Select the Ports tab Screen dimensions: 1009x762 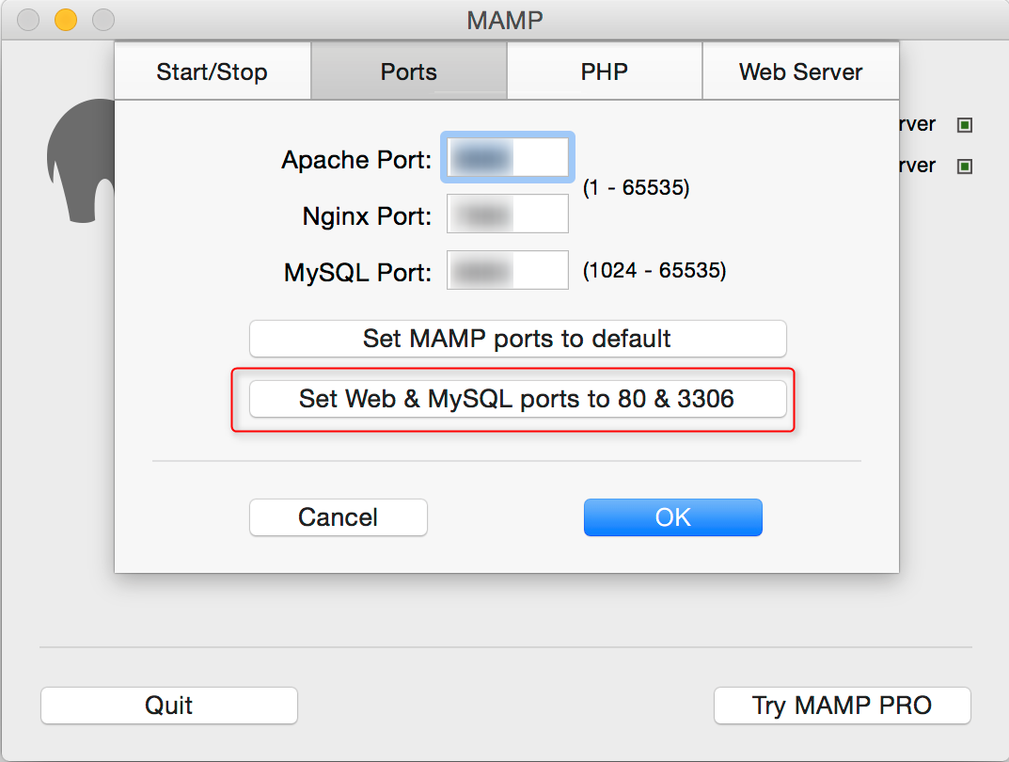(409, 71)
